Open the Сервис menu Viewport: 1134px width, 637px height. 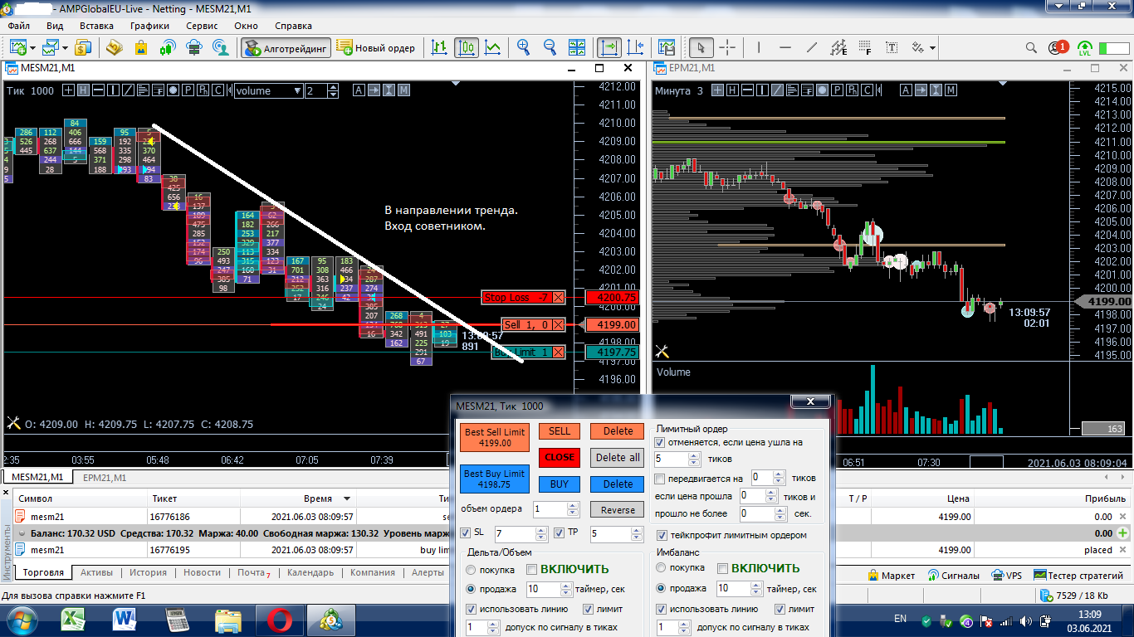click(x=202, y=26)
